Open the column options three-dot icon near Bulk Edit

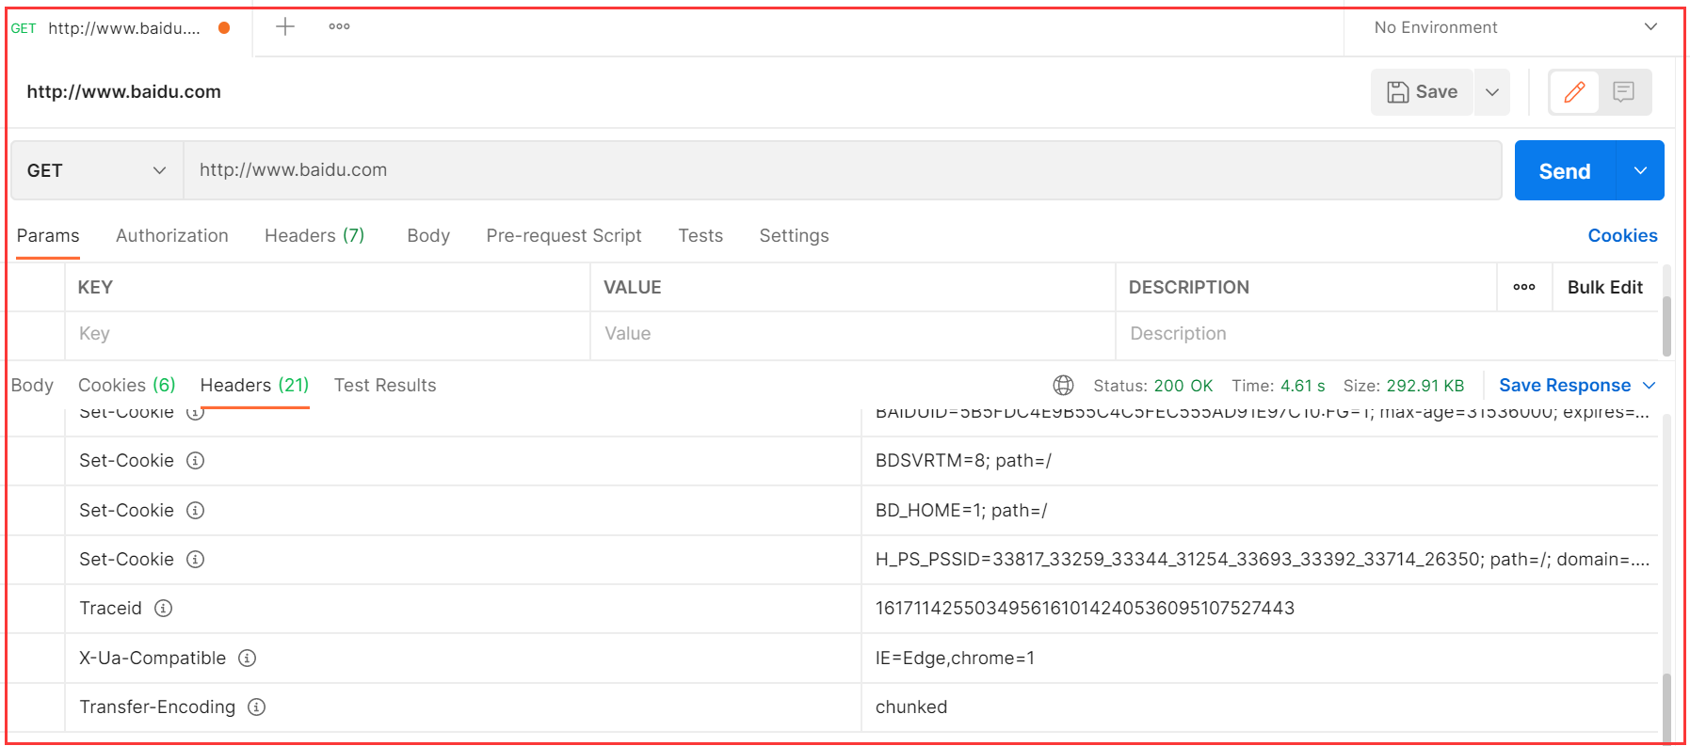click(x=1524, y=287)
